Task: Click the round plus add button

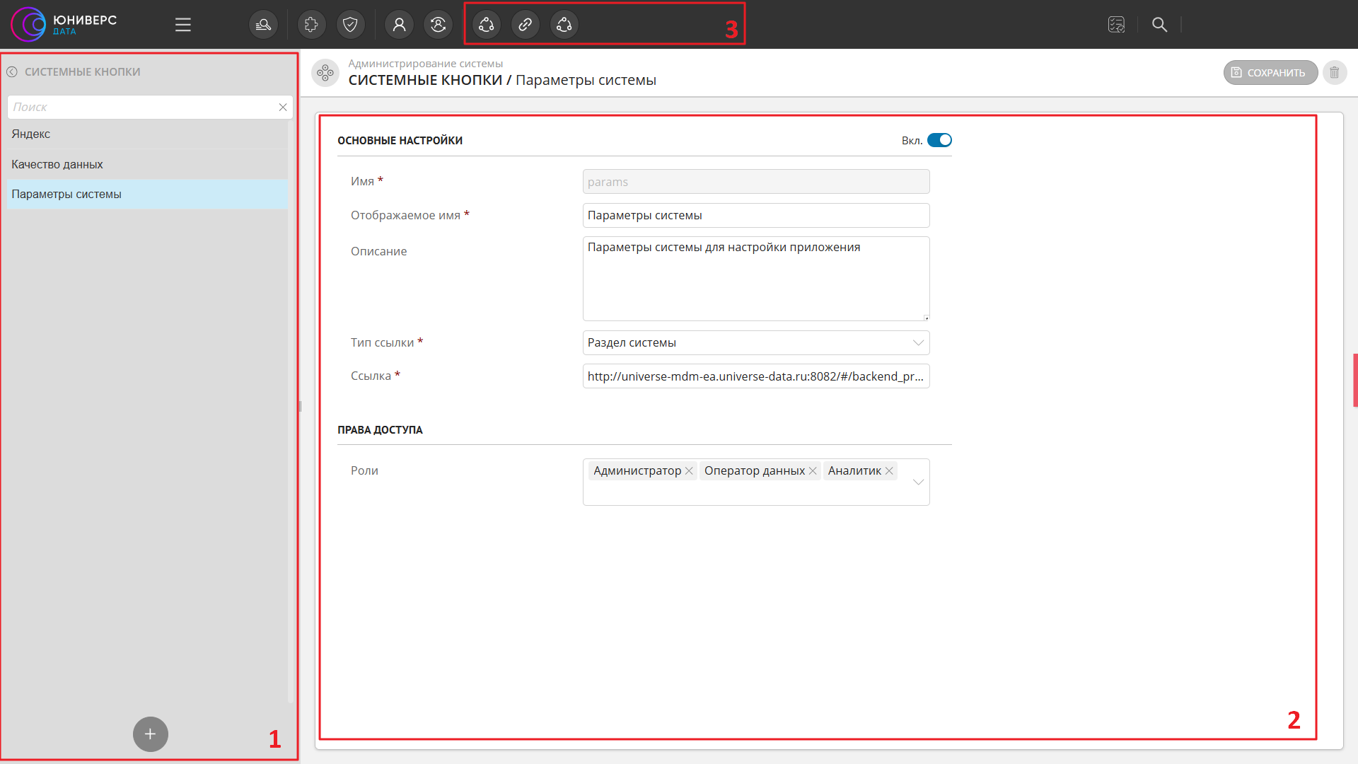Action: (151, 734)
